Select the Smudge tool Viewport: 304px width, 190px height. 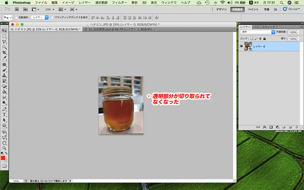tap(4, 97)
